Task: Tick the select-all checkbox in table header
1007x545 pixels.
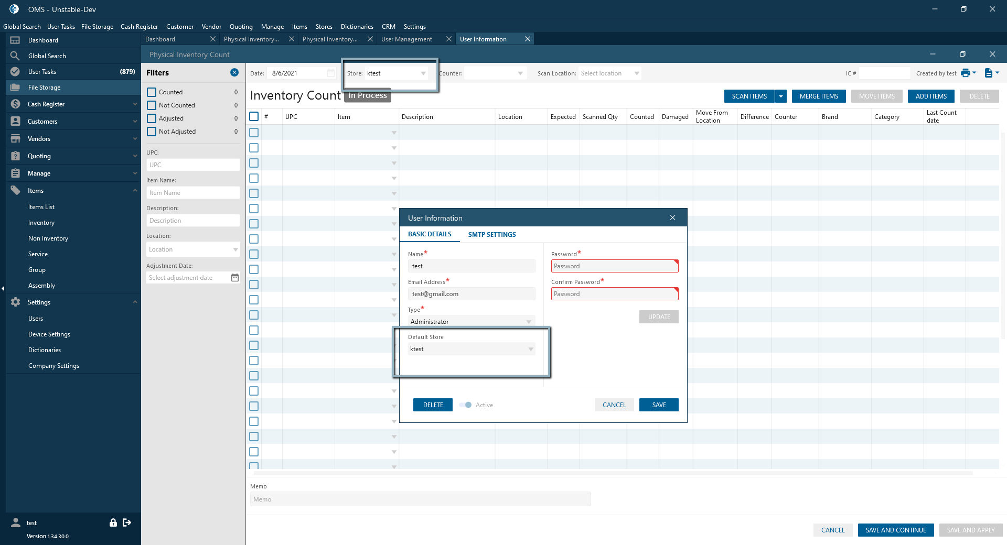Action: pyautogui.click(x=254, y=116)
